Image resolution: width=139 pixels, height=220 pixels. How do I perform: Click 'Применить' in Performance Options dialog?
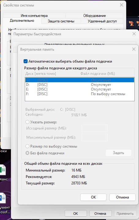point(125,214)
